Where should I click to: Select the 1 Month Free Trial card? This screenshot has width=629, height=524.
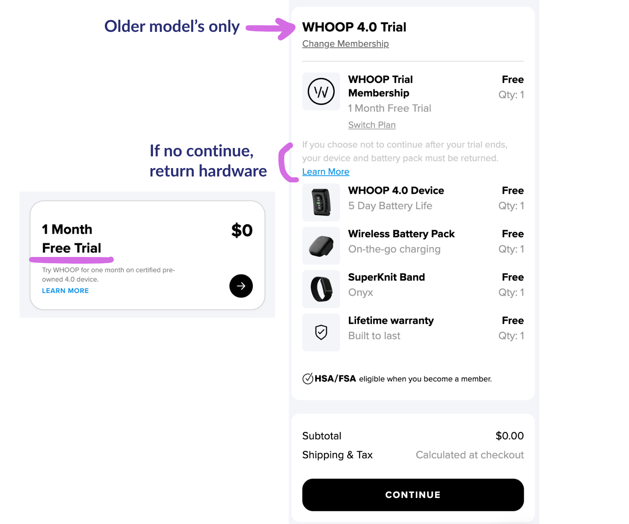148,255
